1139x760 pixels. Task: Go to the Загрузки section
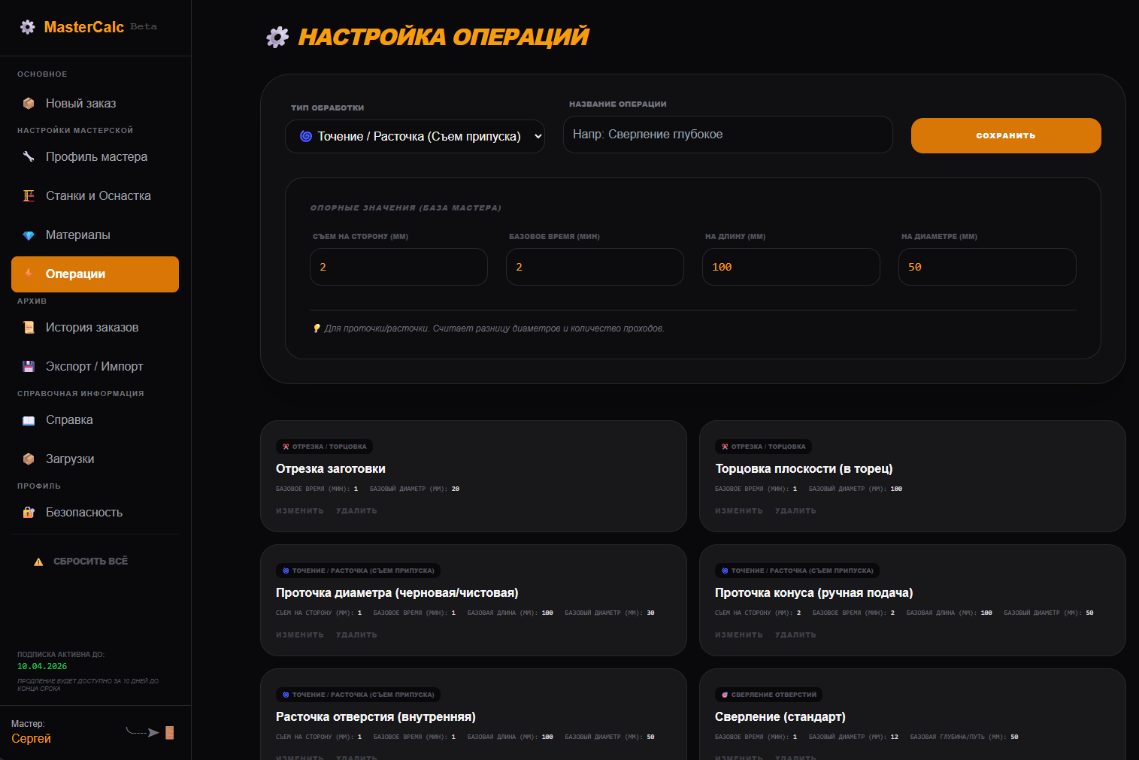(70, 459)
